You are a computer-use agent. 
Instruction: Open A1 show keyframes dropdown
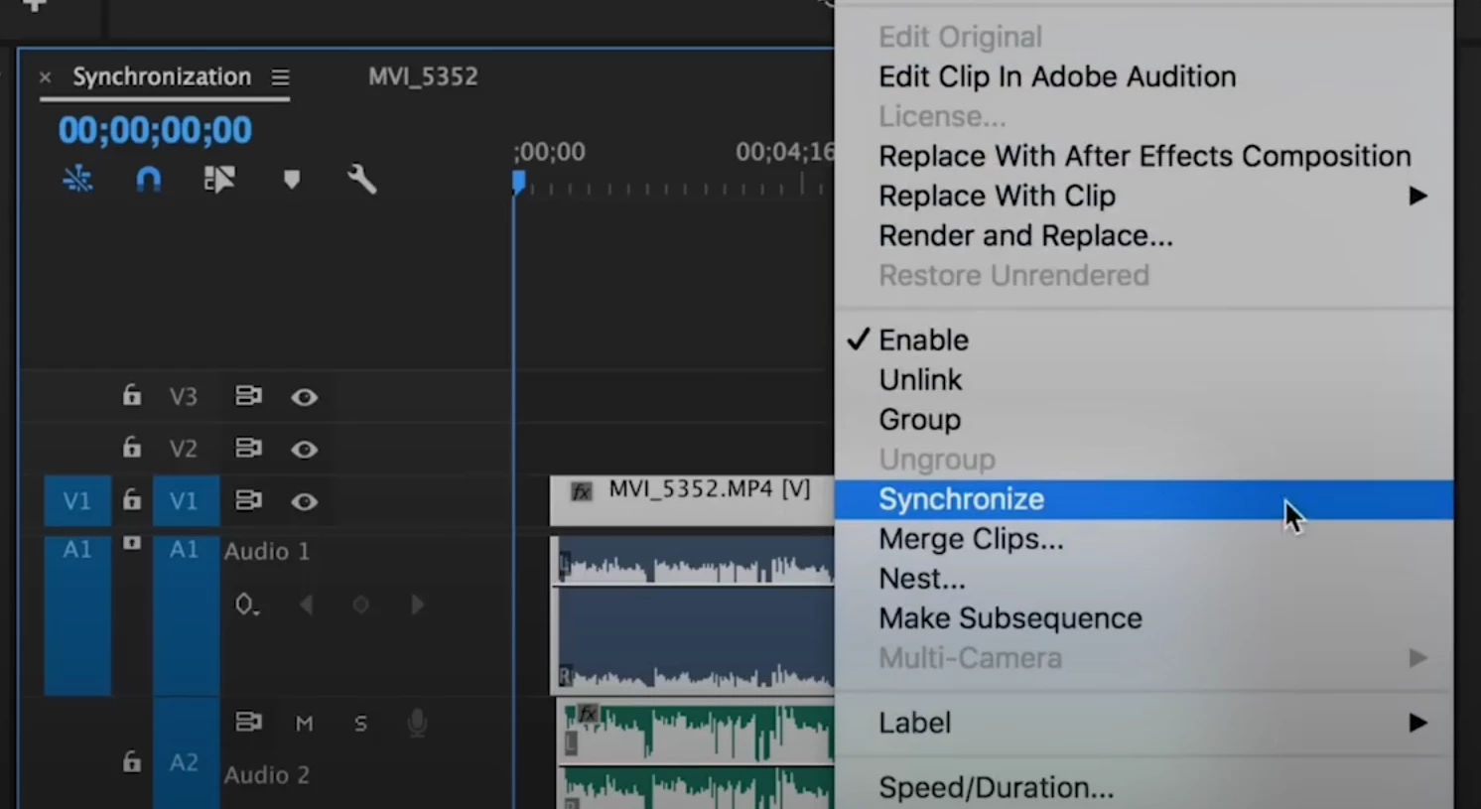click(x=246, y=605)
